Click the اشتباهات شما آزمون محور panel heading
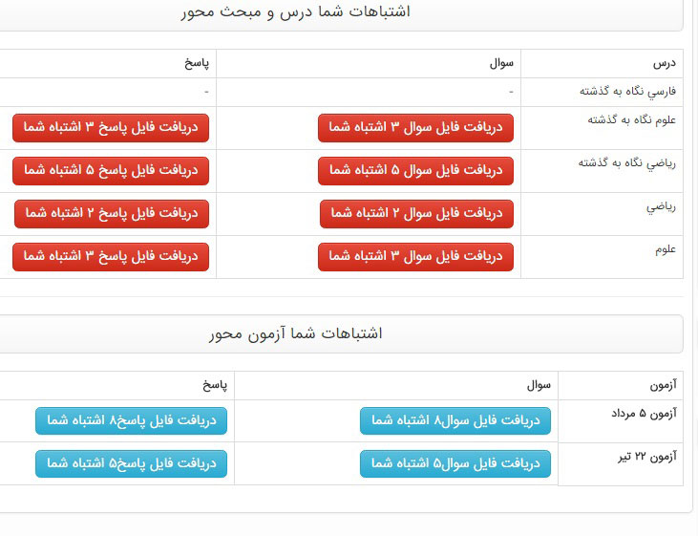 click(295, 334)
